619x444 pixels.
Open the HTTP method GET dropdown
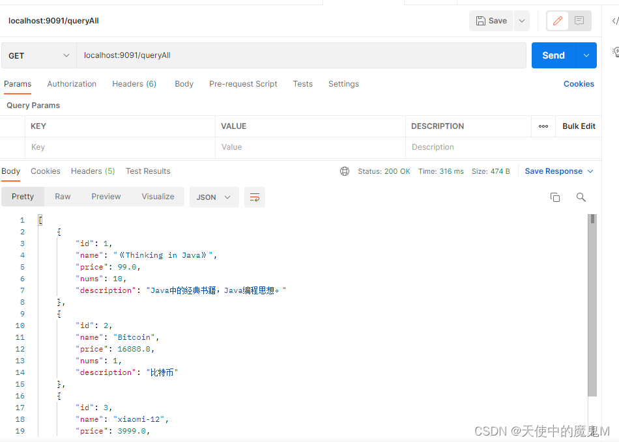coord(38,55)
